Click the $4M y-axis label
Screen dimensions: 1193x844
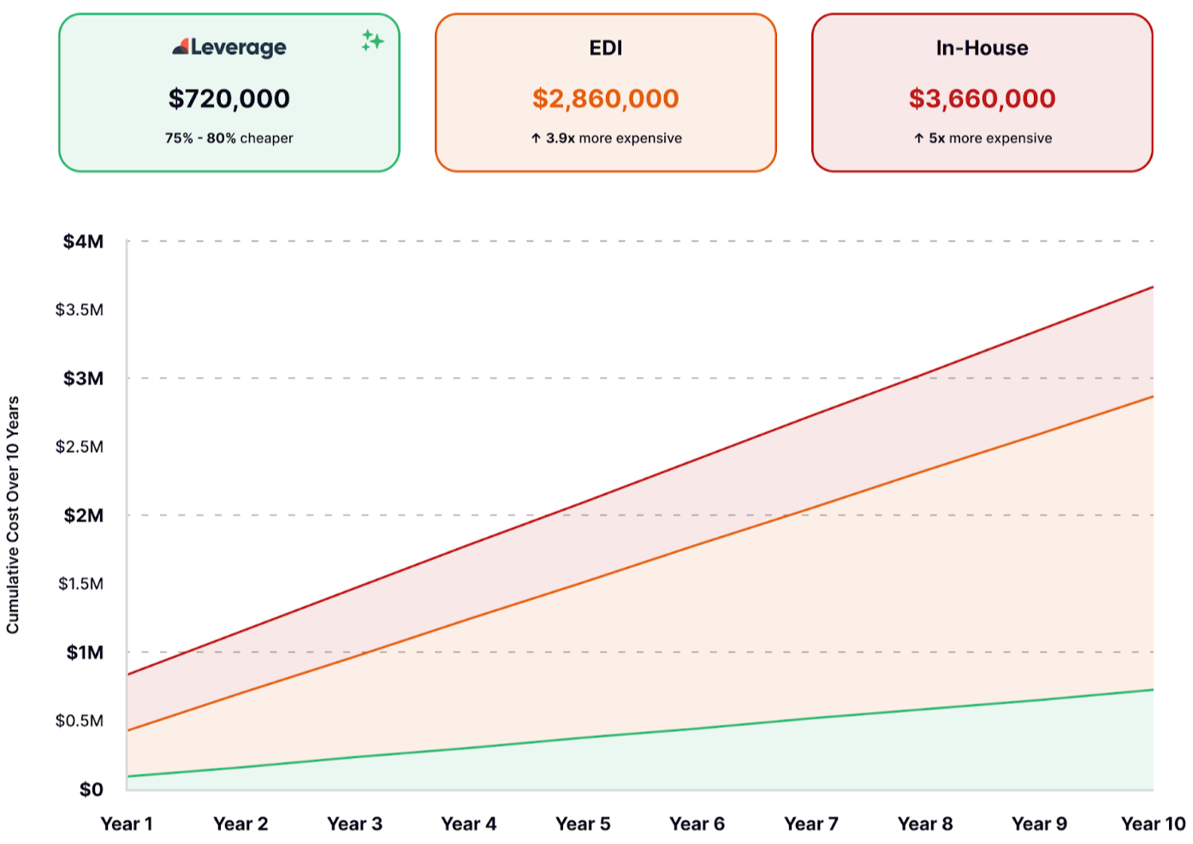83,241
